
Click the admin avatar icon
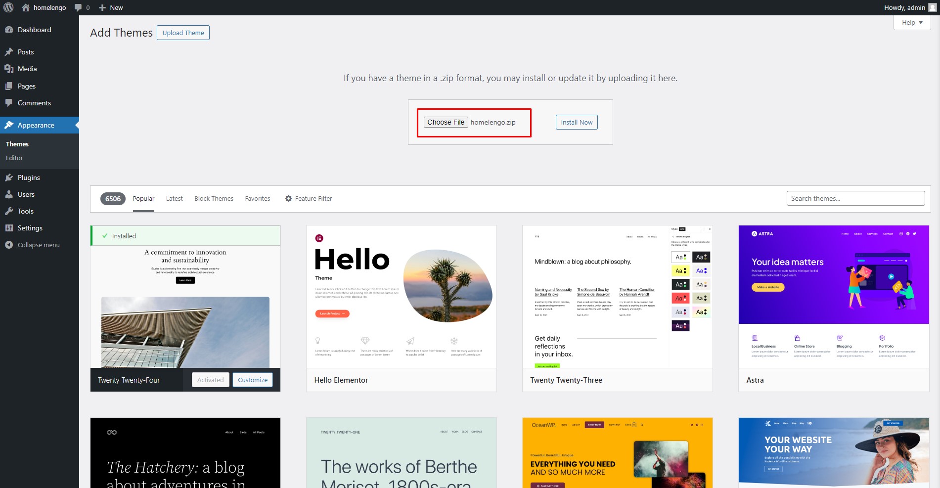(x=933, y=7)
